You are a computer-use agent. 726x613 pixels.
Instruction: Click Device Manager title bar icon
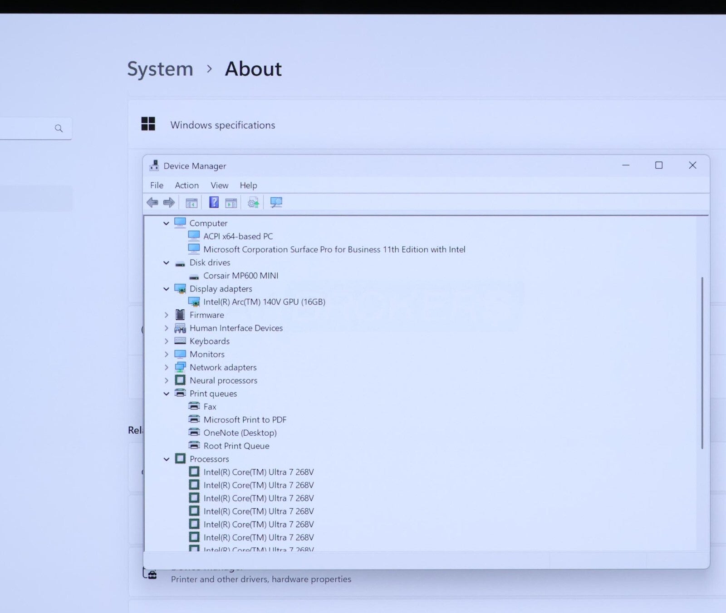click(154, 165)
